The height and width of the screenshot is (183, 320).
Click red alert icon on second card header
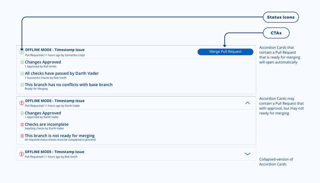click(22, 103)
